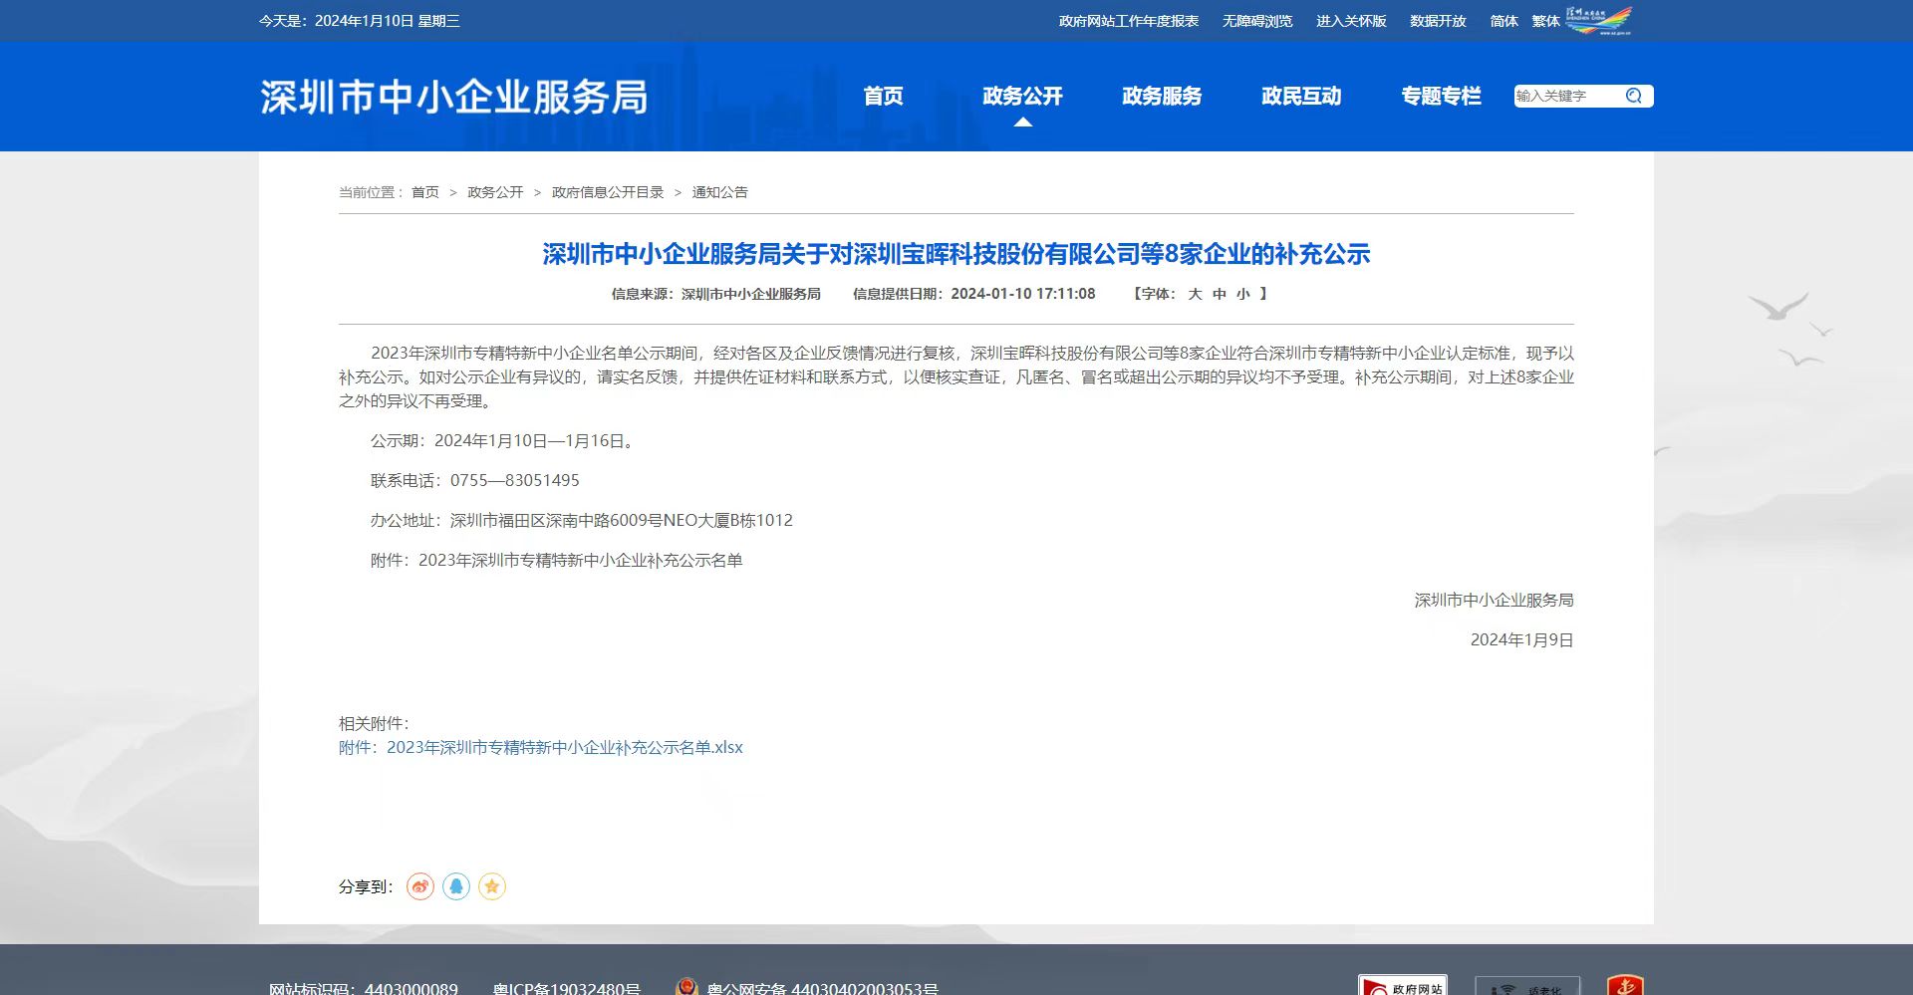Set font size to 中 (medium)
The width and height of the screenshot is (1913, 995).
pyautogui.click(x=1220, y=294)
